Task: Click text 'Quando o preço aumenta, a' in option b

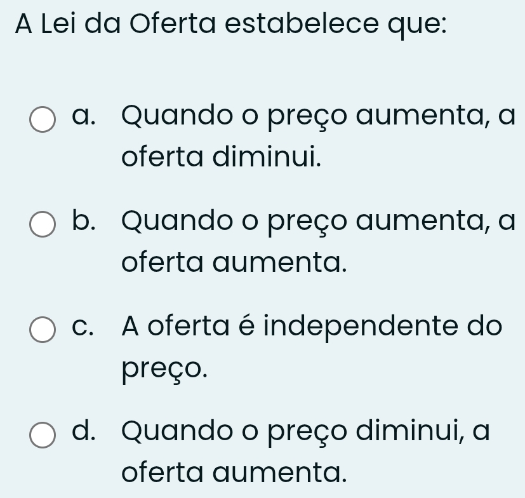Action: (322, 223)
